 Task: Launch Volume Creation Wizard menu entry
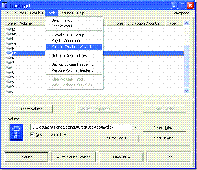74,47
